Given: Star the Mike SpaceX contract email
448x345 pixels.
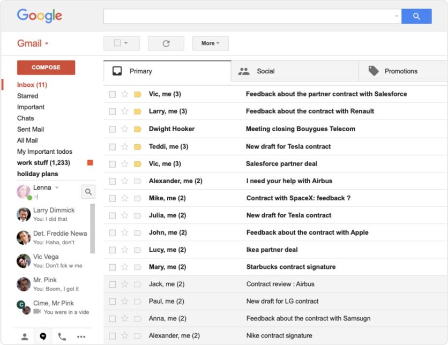Looking at the screenshot, I should tap(124, 198).
